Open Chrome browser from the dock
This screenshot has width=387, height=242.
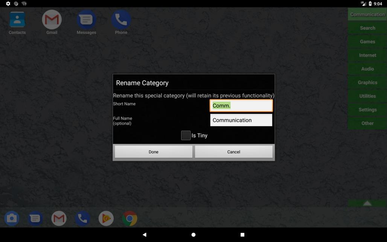pos(130,218)
